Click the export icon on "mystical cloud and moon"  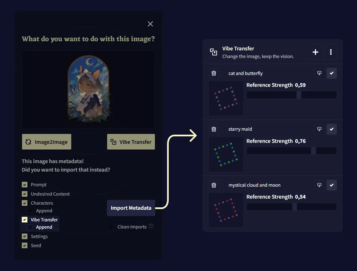319,185
